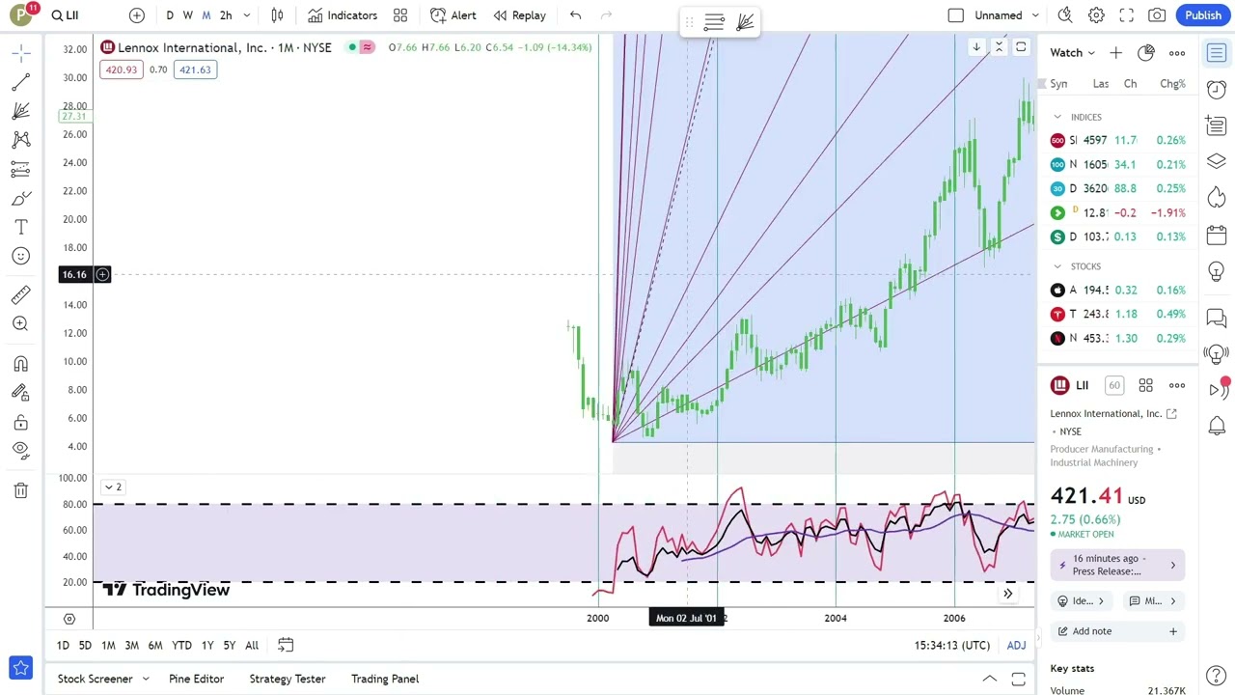Open the object tree layers panel
Screen dimensions: 1235x695
[x=1217, y=161]
